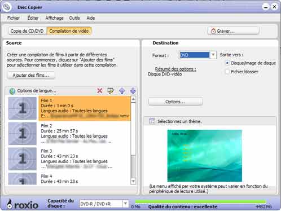Select the Compilation de vidéo tab

[x=69, y=31]
